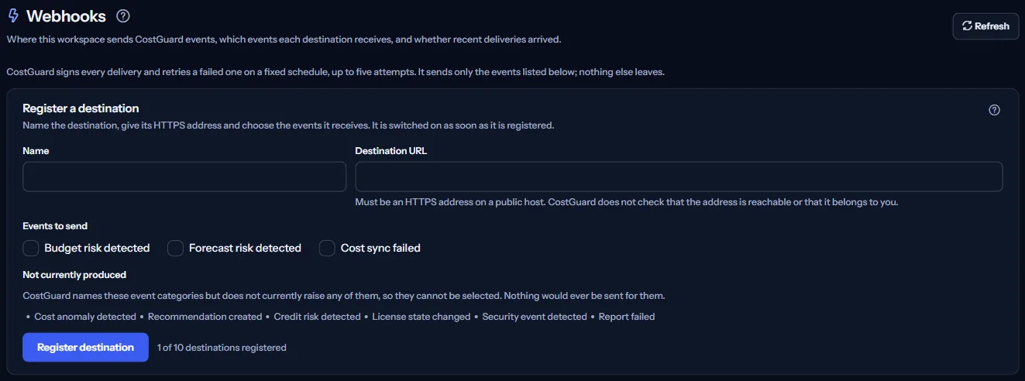Screen dimensions: 1025x381
Task: Click the Recommendation created list item
Action: point(205,317)
